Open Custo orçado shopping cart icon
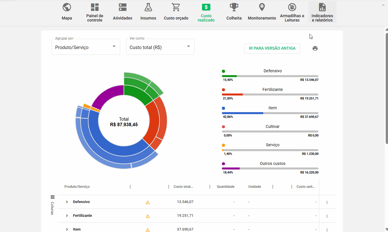This screenshot has width=388, height=232. pyautogui.click(x=176, y=7)
